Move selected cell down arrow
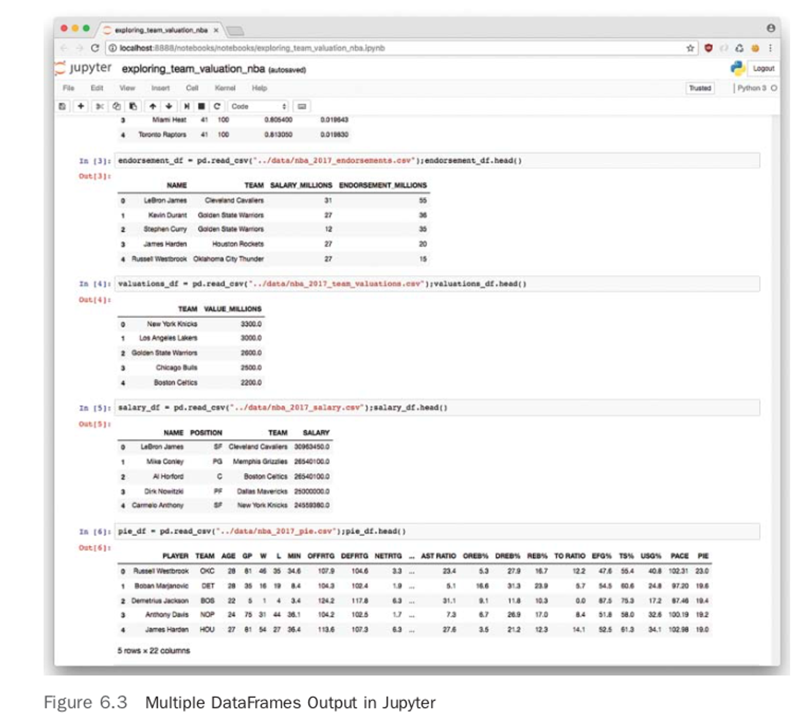The image size is (811, 725). click(x=169, y=106)
